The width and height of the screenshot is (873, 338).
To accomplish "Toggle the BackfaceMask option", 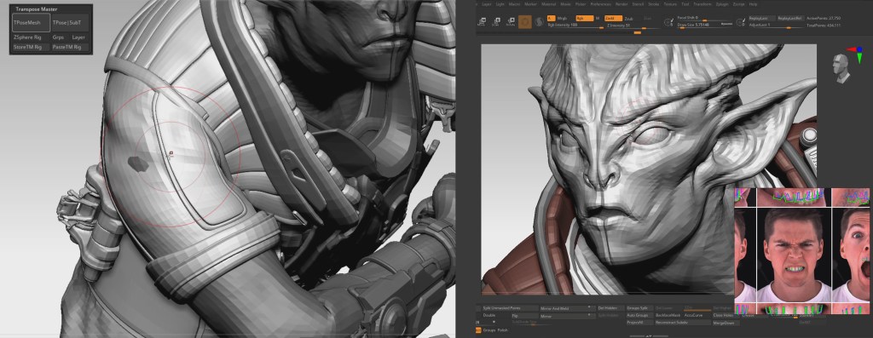I will pos(668,315).
